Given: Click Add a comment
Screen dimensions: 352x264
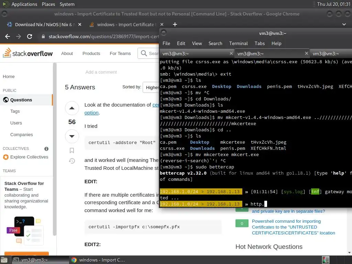Looking at the screenshot, I should pyautogui.click(x=101, y=72).
